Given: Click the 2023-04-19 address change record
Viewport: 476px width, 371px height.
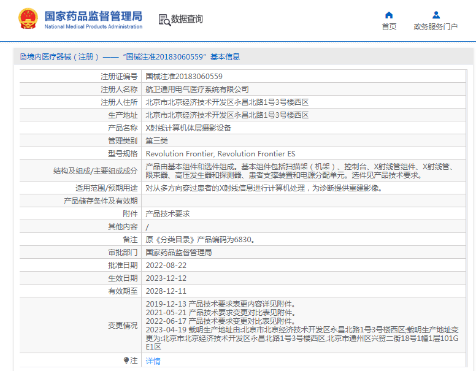Looking at the screenshot, I should click(302, 338).
